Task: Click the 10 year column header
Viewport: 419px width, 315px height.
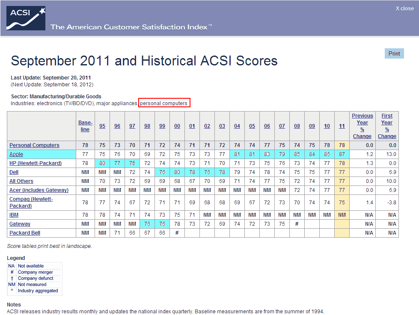Action: pos(327,126)
